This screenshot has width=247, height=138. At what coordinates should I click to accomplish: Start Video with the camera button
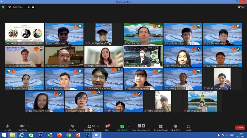click(x=22, y=127)
